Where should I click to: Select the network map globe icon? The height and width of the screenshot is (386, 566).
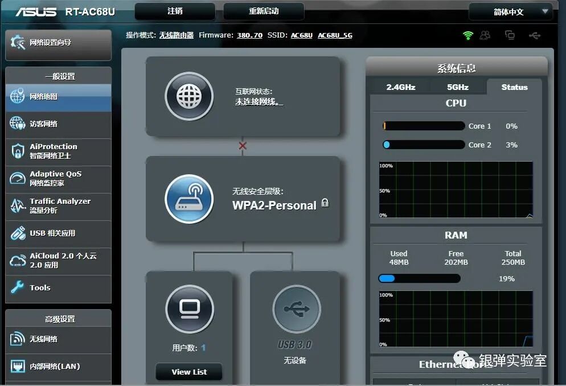click(17, 96)
